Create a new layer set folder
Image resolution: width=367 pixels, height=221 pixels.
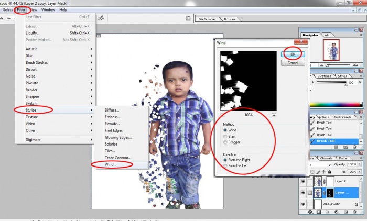(328, 212)
